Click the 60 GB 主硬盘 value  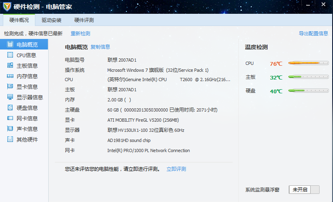pos(162,110)
